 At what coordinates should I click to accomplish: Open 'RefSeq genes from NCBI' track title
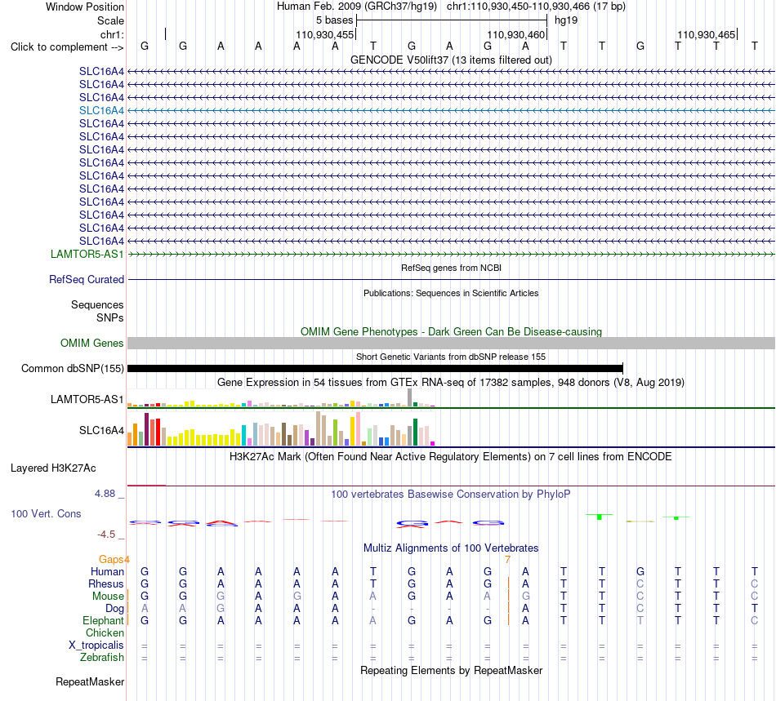[451, 268]
